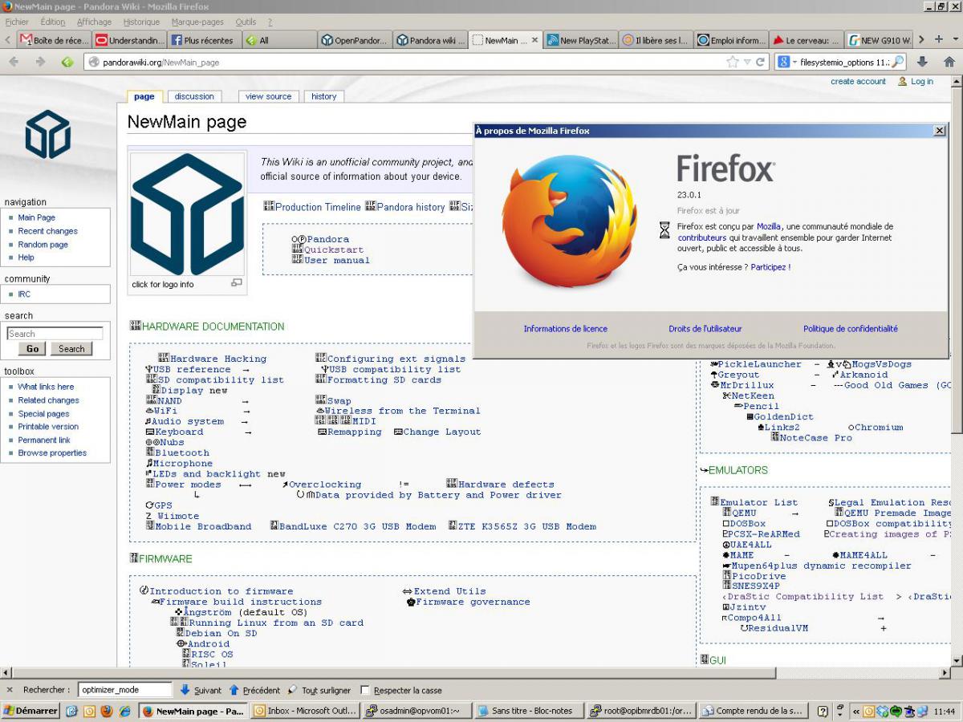Screen dimensions: 963x722
Task: Enable the 'Respecter la casse' checkbox
Action: (x=365, y=690)
